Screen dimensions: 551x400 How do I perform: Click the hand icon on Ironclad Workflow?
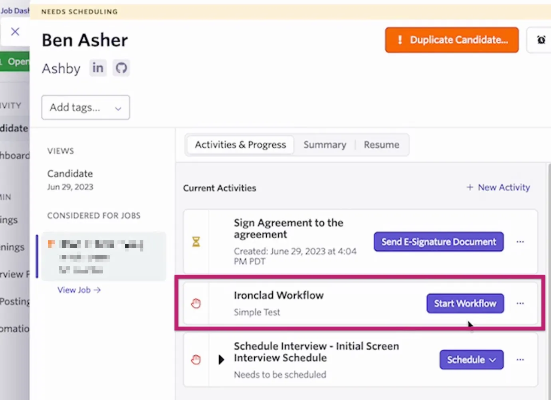(196, 303)
